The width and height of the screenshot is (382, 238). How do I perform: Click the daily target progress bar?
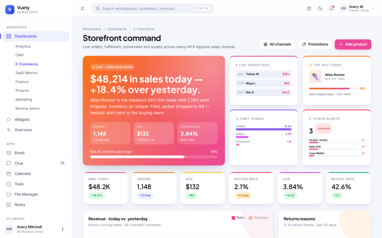154,157
